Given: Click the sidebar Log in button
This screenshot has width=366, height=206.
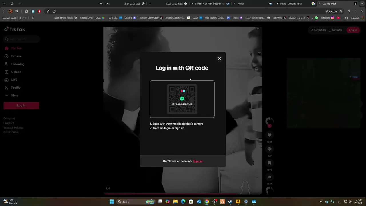Looking at the screenshot, I should [21, 106].
